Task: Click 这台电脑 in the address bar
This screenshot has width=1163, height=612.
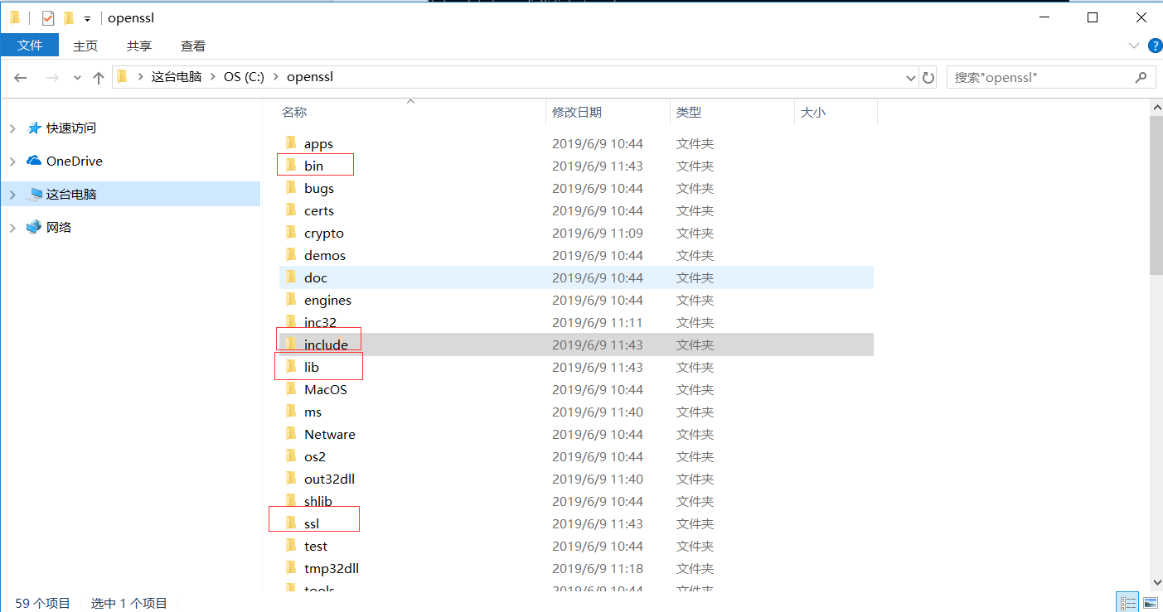Action: [x=176, y=77]
